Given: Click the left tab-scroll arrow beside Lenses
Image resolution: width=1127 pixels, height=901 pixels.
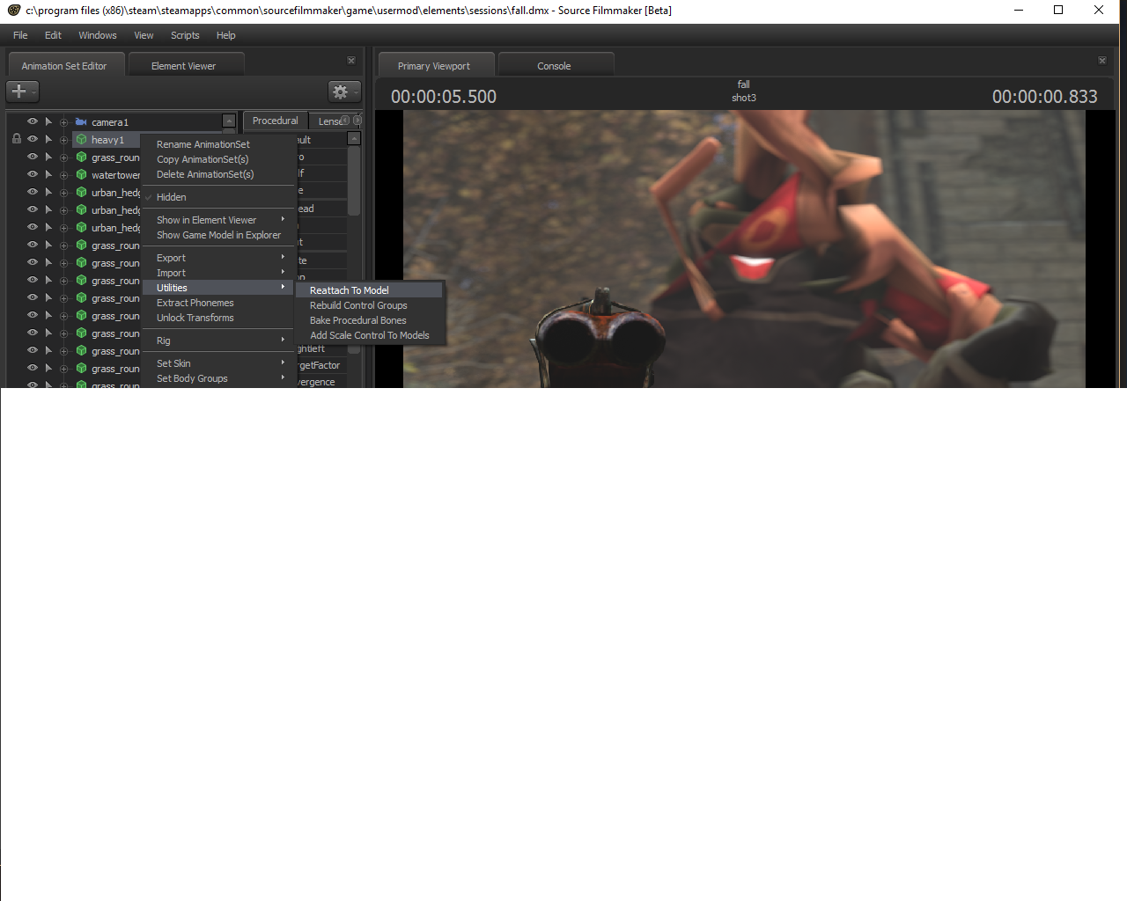Looking at the screenshot, I should (x=346, y=121).
